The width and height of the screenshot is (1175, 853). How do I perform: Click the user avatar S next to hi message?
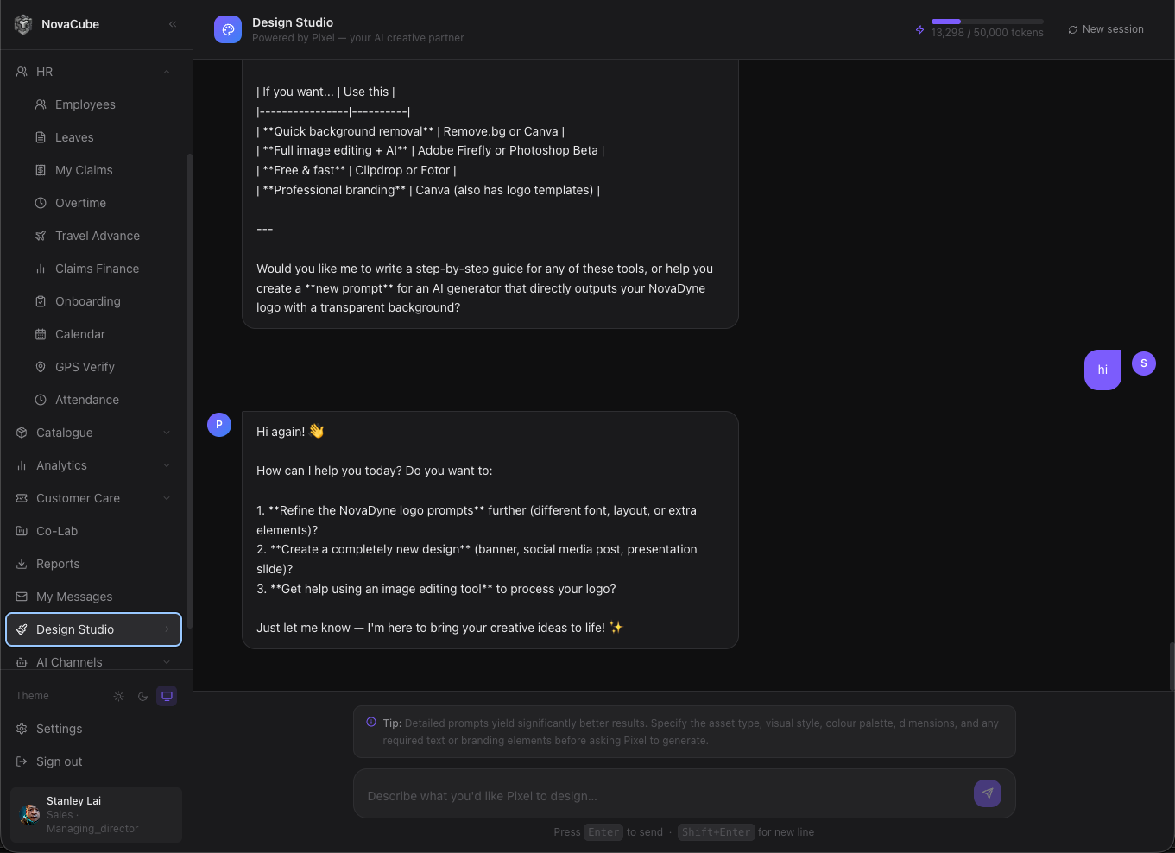coord(1144,363)
